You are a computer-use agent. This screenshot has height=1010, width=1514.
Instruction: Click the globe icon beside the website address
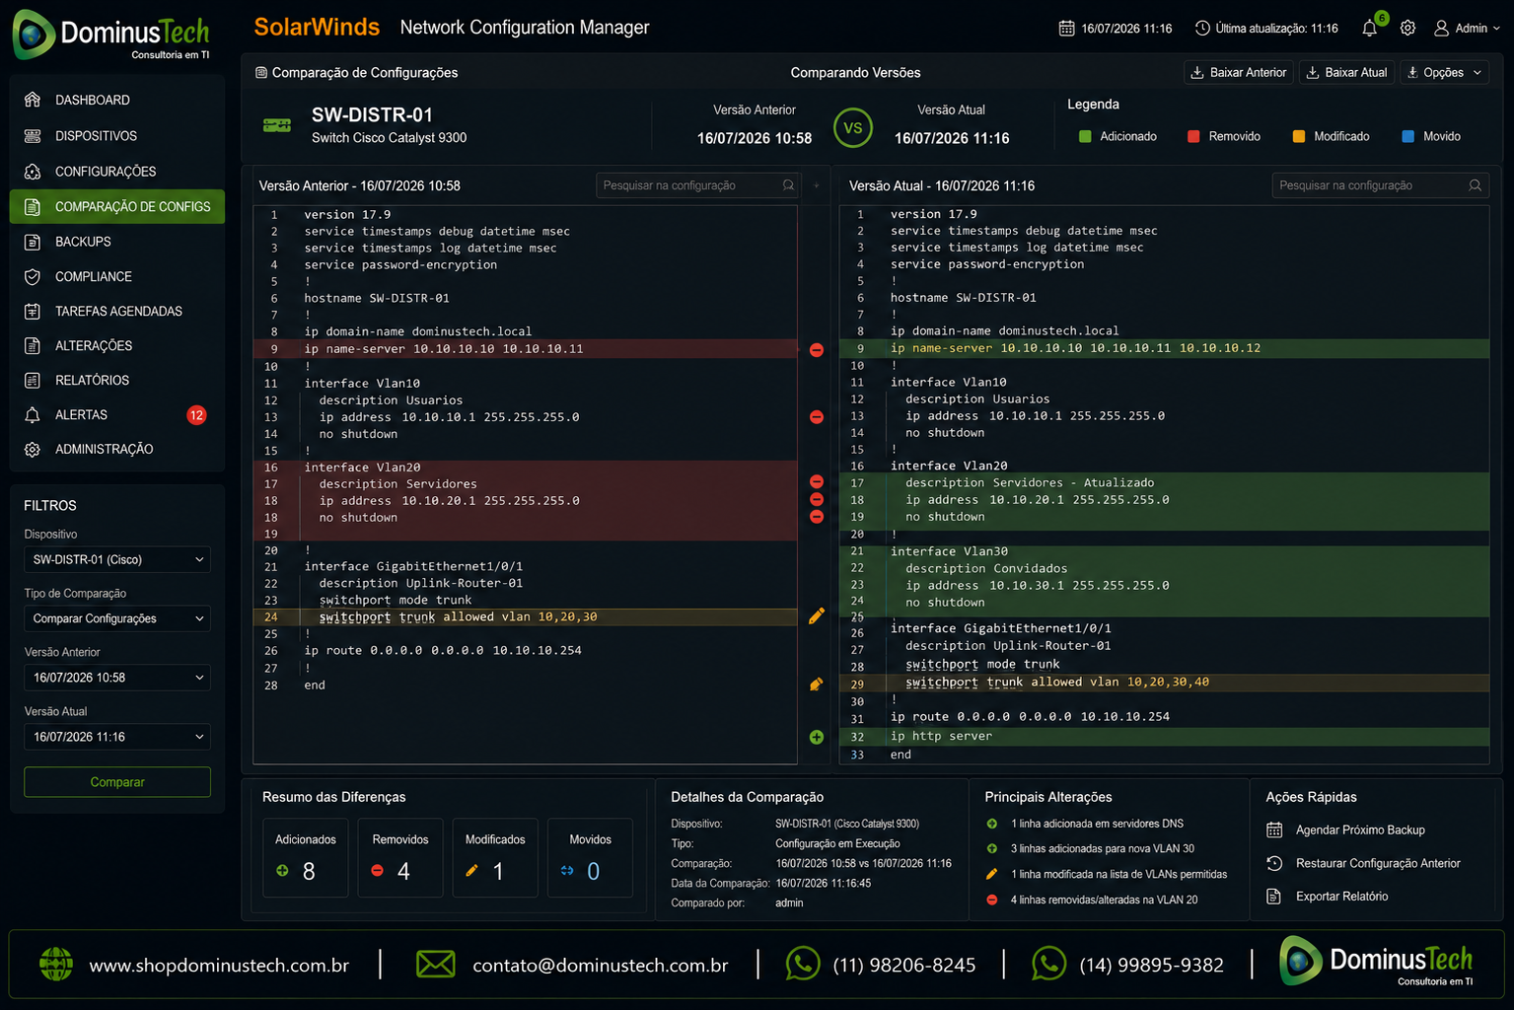click(56, 964)
